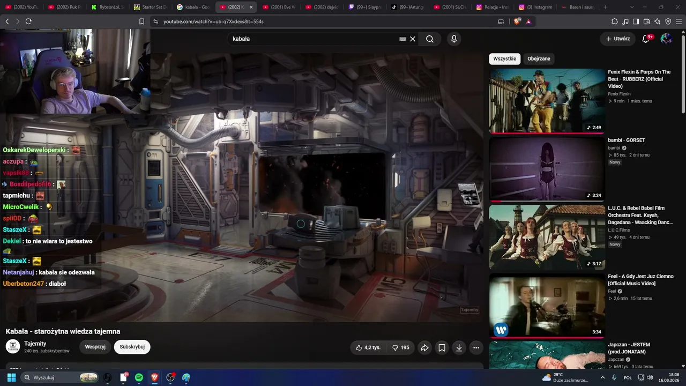Switch to the RybsonLoL Kick tab

coord(108,7)
